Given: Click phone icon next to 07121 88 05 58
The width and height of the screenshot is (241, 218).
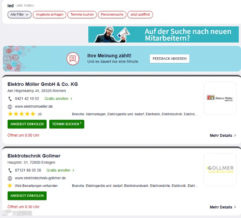Looking at the screenshot, I should point(10,170).
